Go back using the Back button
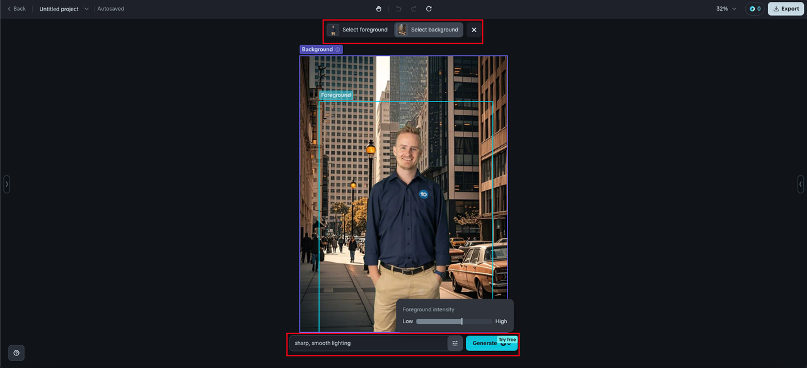 [16, 9]
